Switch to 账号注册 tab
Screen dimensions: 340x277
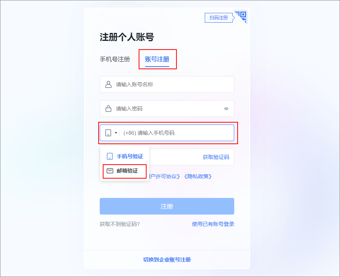pyautogui.click(x=157, y=59)
